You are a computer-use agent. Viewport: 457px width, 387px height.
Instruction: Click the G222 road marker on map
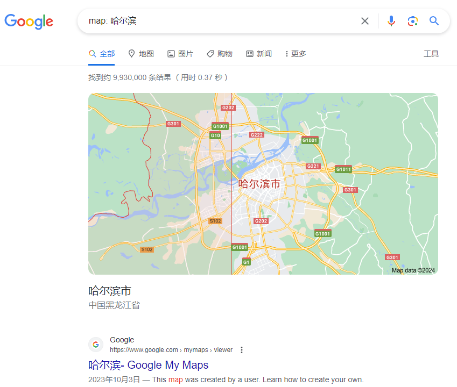(256, 135)
